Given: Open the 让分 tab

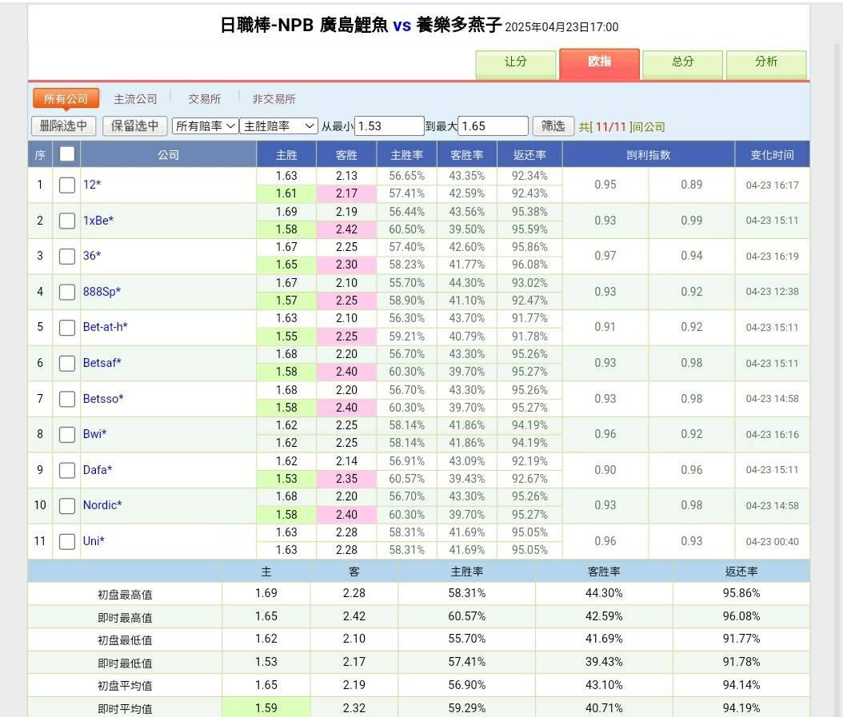Looking at the screenshot, I should (x=516, y=63).
